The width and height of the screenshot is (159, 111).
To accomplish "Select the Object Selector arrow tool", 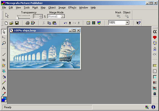I will coord(4,32).
